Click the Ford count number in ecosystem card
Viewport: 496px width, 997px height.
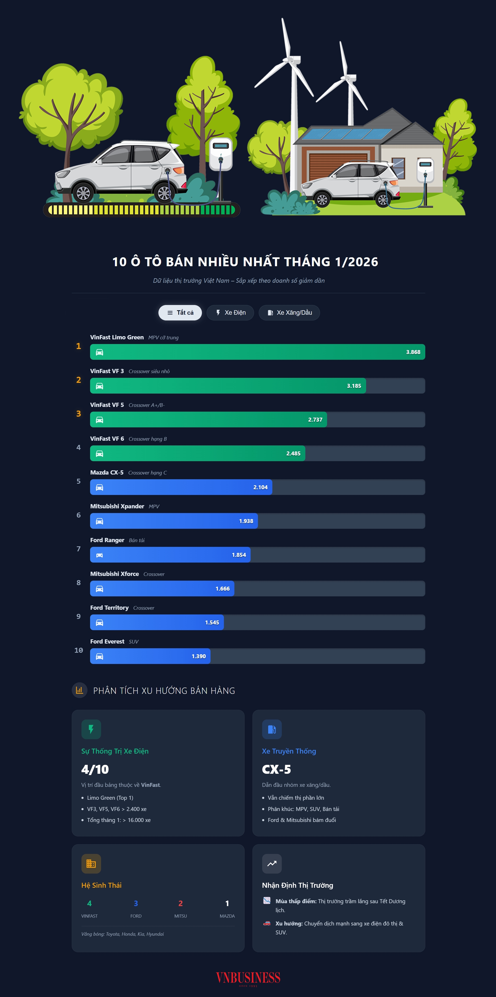pos(136,903)
